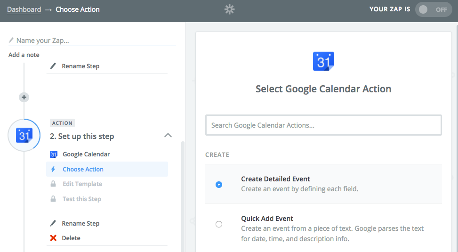Select Create Detailed Event radio button

pos(219,185)
